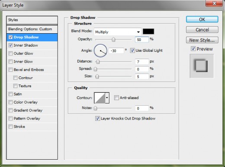Open the Blend Mode Multiply dropdown
Viewport: 225px width, 167px height.
click(x=117, y=32)
